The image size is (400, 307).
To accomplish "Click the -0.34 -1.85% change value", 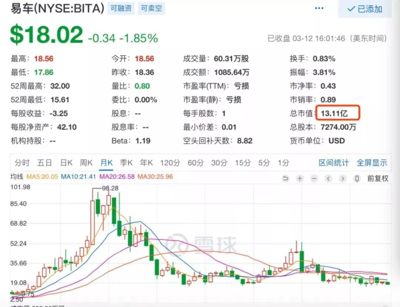I will (x=123, y=38).
